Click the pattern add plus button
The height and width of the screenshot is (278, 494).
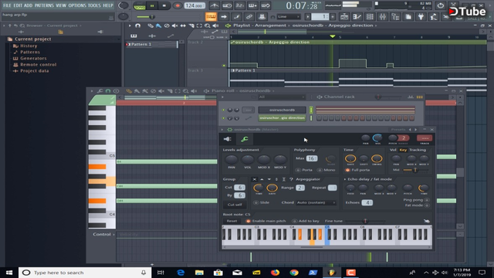[333, 17]
